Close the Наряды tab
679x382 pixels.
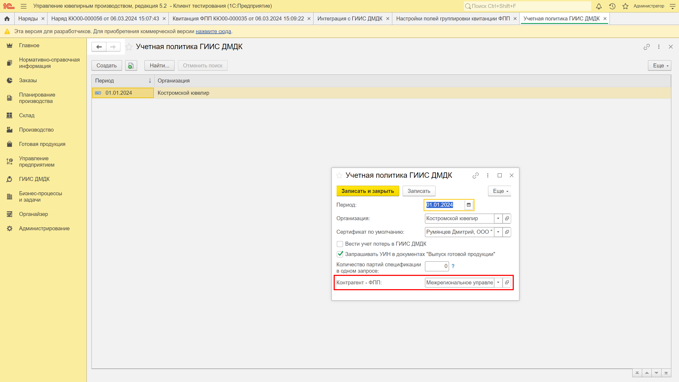click(x=43, y=19)
